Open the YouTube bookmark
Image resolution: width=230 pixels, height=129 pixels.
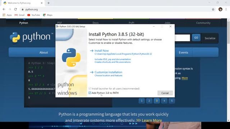[x=33, y=15]
